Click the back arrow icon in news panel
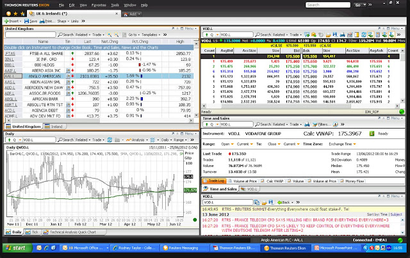Image resolution: width=410 pixels, height=258 pixels. [279, 202]
